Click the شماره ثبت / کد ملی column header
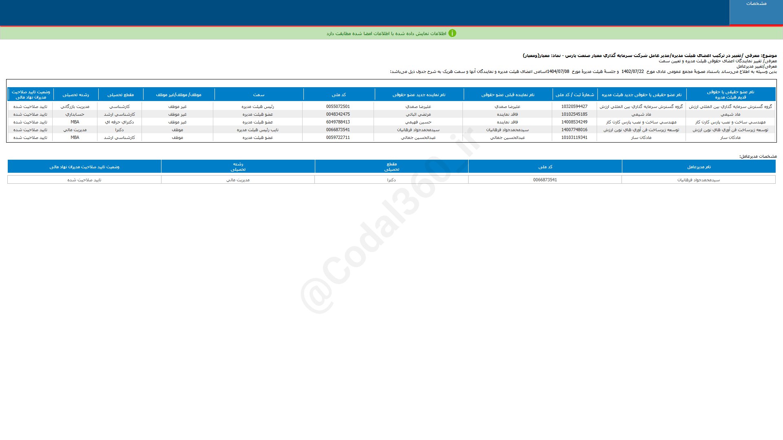Image resolution: width=783 pixels, height=440 pixels. coord(575,95)
